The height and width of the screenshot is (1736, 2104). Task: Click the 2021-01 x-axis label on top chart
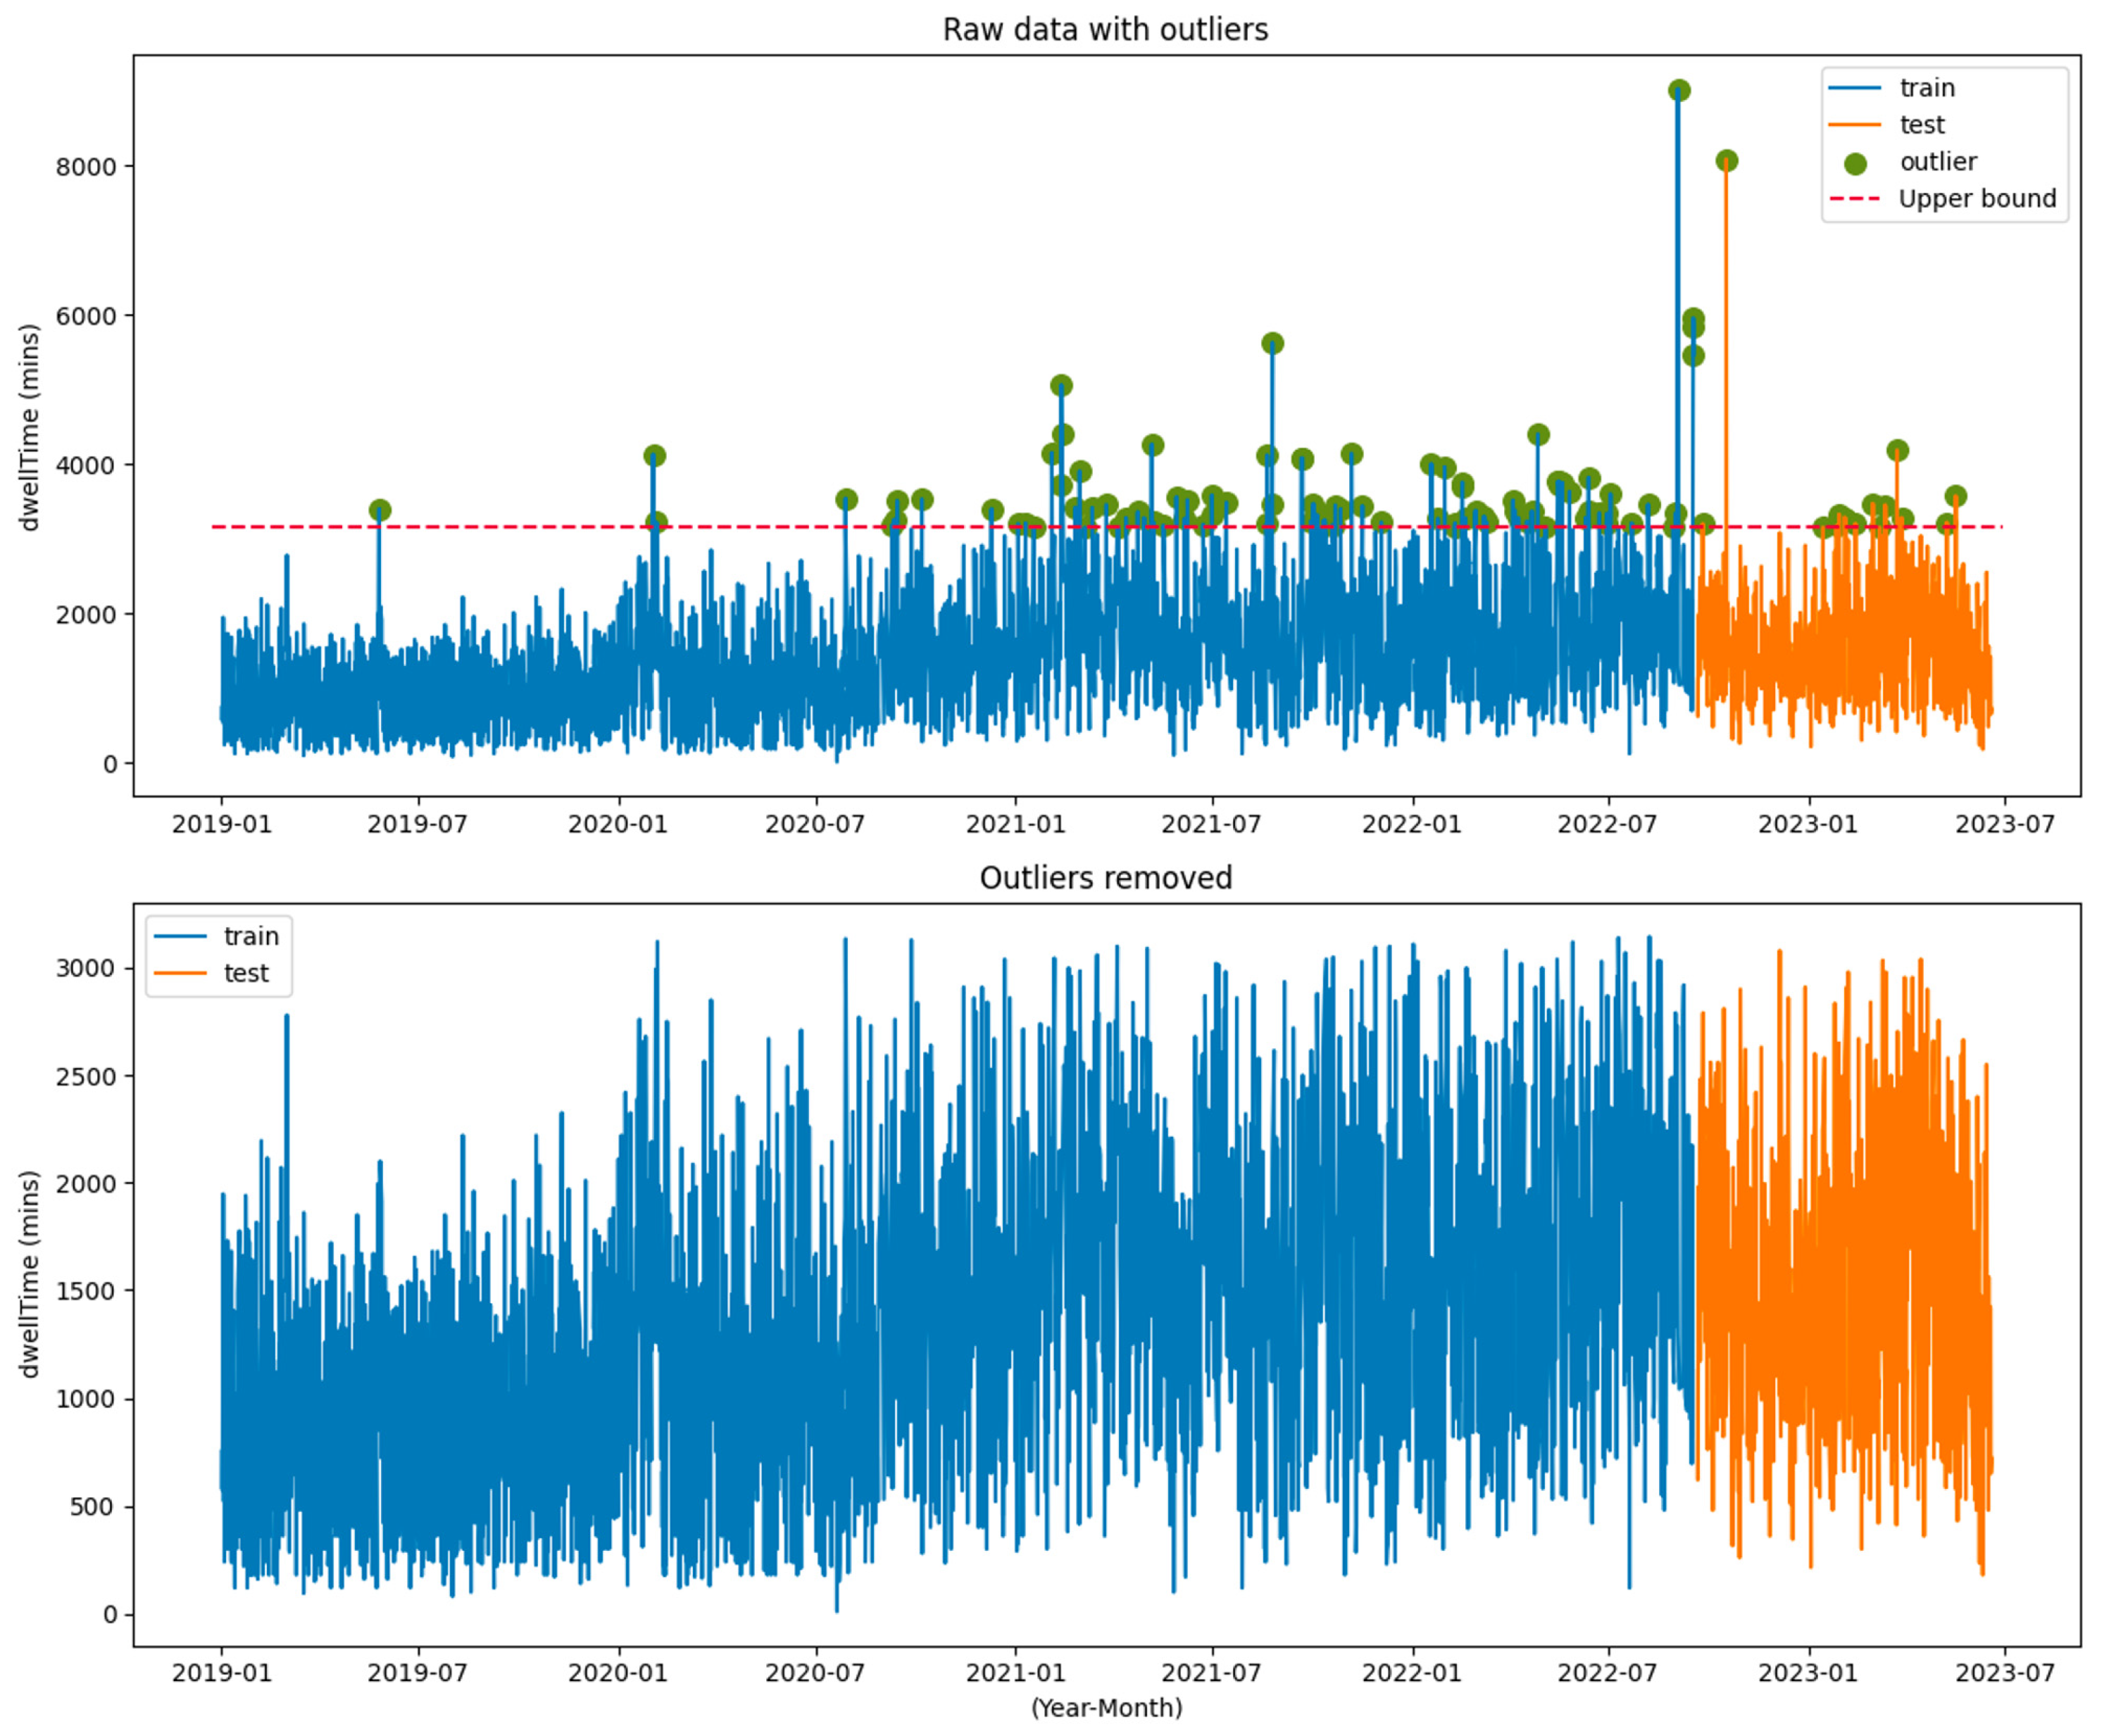[x=1015, y=824]
